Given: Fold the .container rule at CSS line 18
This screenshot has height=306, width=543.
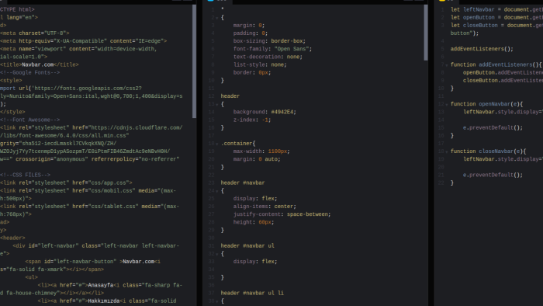Looking at the screenshot, I should click(x=217, y=144).
